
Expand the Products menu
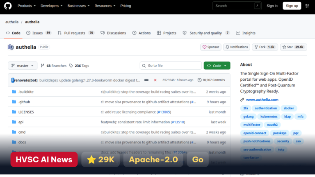(x=27, y=6)
